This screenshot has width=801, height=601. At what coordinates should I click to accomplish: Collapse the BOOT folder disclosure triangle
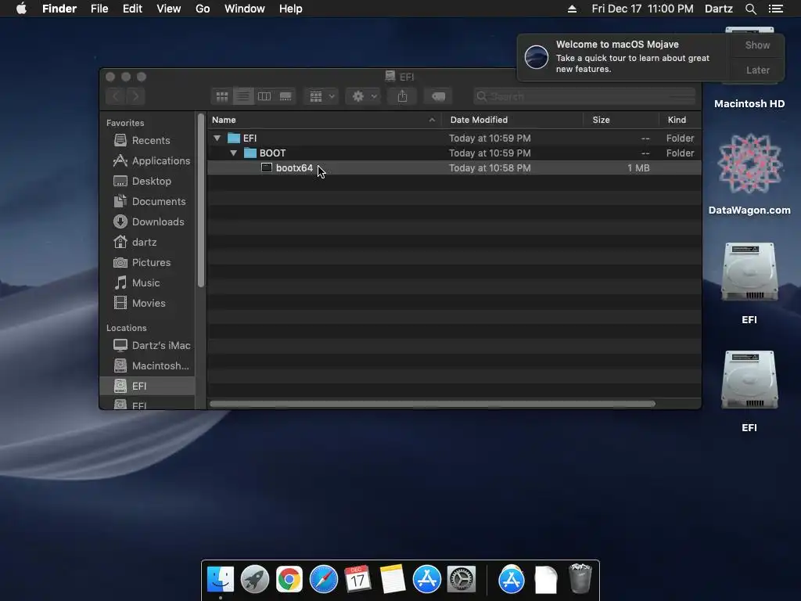click(233, 153)
